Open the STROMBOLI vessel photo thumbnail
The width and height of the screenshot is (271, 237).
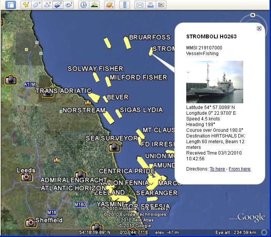(215, 82)
